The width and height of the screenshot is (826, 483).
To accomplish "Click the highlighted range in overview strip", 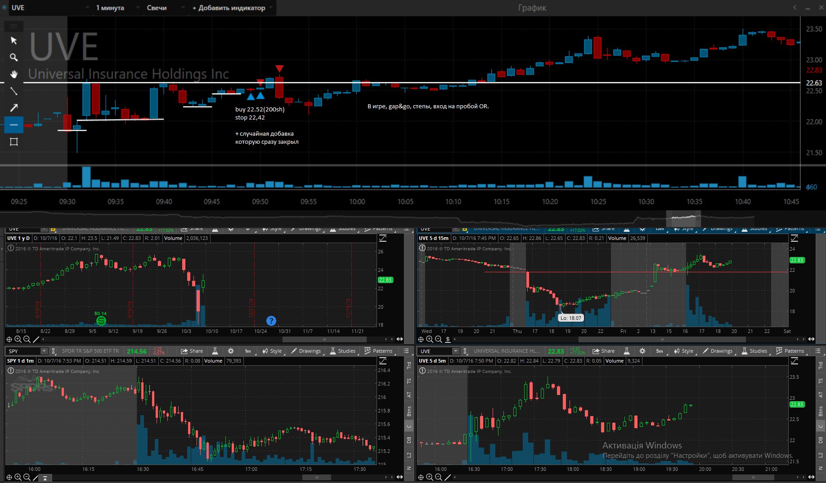I will pos(683,218).
